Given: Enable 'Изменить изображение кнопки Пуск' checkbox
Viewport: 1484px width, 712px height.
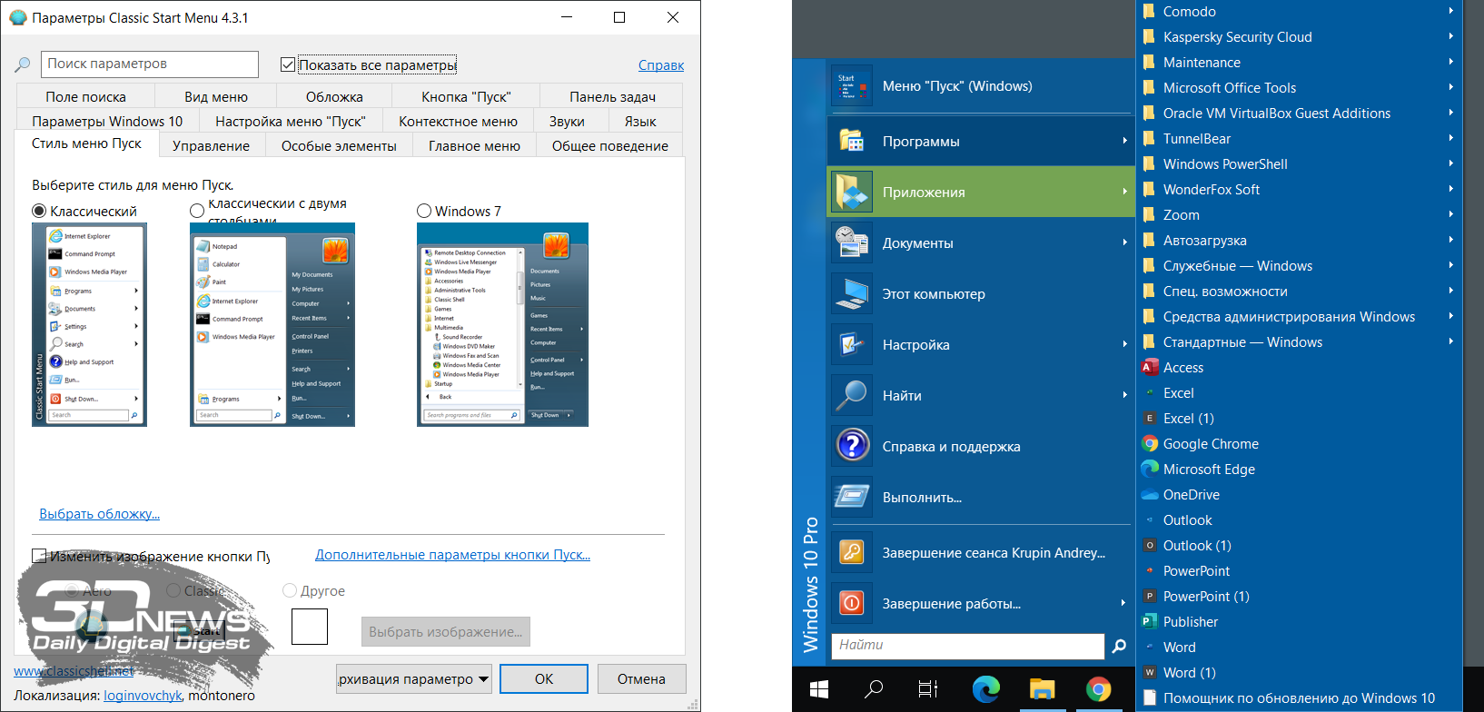Looking at the screenshot, I should [39, 556].
